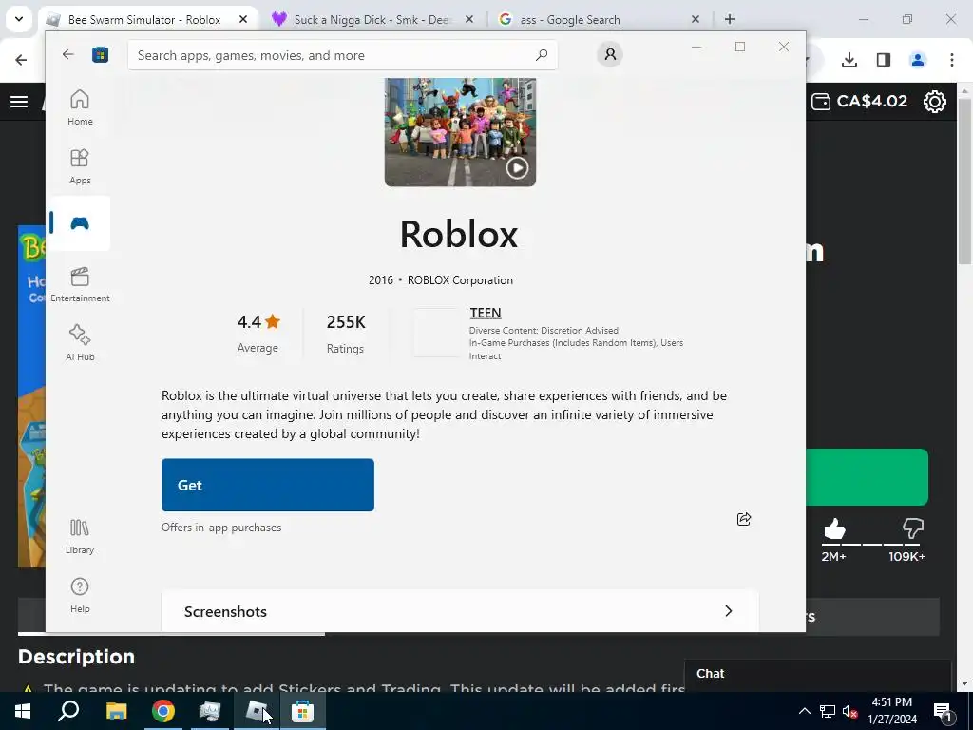This screenshot has width=973, height=730.
Task: Switch to Bee Swarm Simulator Chrome tab
Action: tap(144, 20)
